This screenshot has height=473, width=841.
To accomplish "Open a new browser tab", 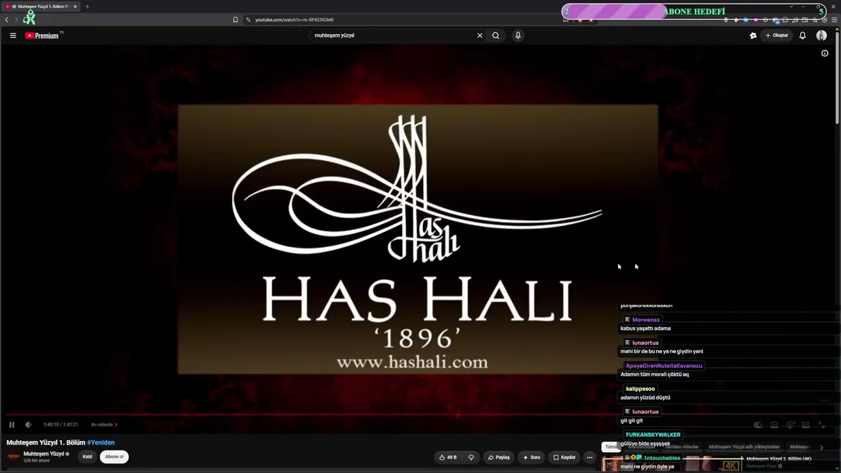I will (x=87, y=7).
